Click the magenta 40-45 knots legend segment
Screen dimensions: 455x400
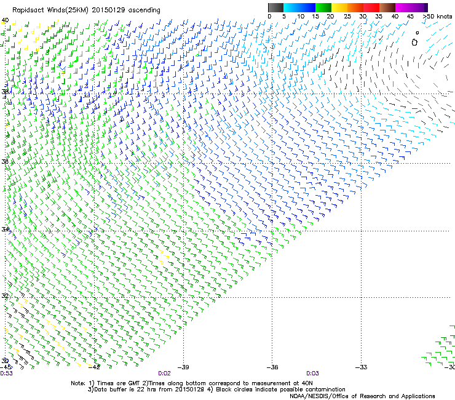(x=403, y=7)
